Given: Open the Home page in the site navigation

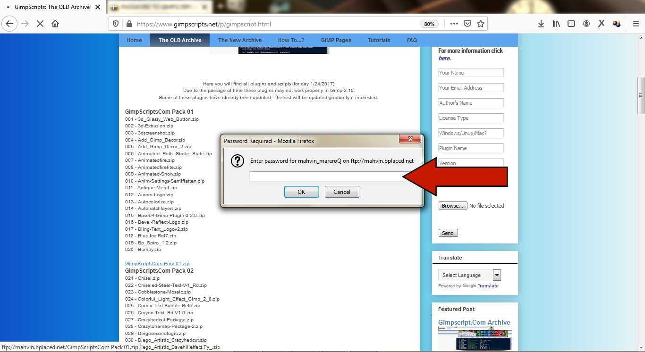Looking at the screenshot, I should point(135,40).
